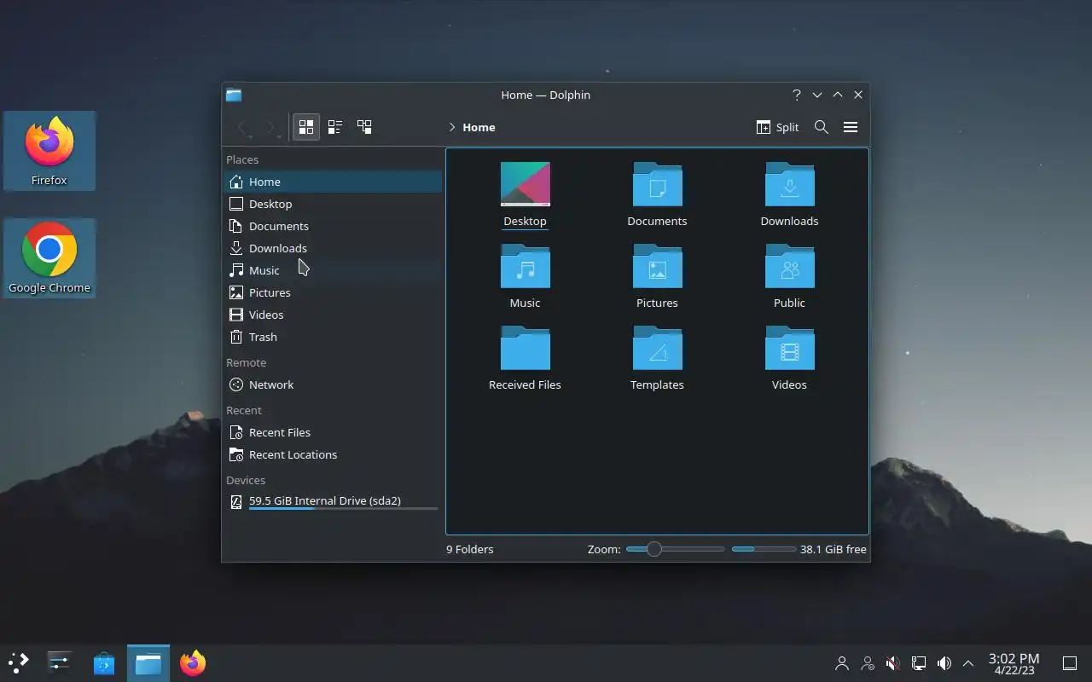Image resolution: width=1092 pixels, height=682 pixels.
Task: Expand hidden system tray icons arrow
Action: (x=968, y=663)
